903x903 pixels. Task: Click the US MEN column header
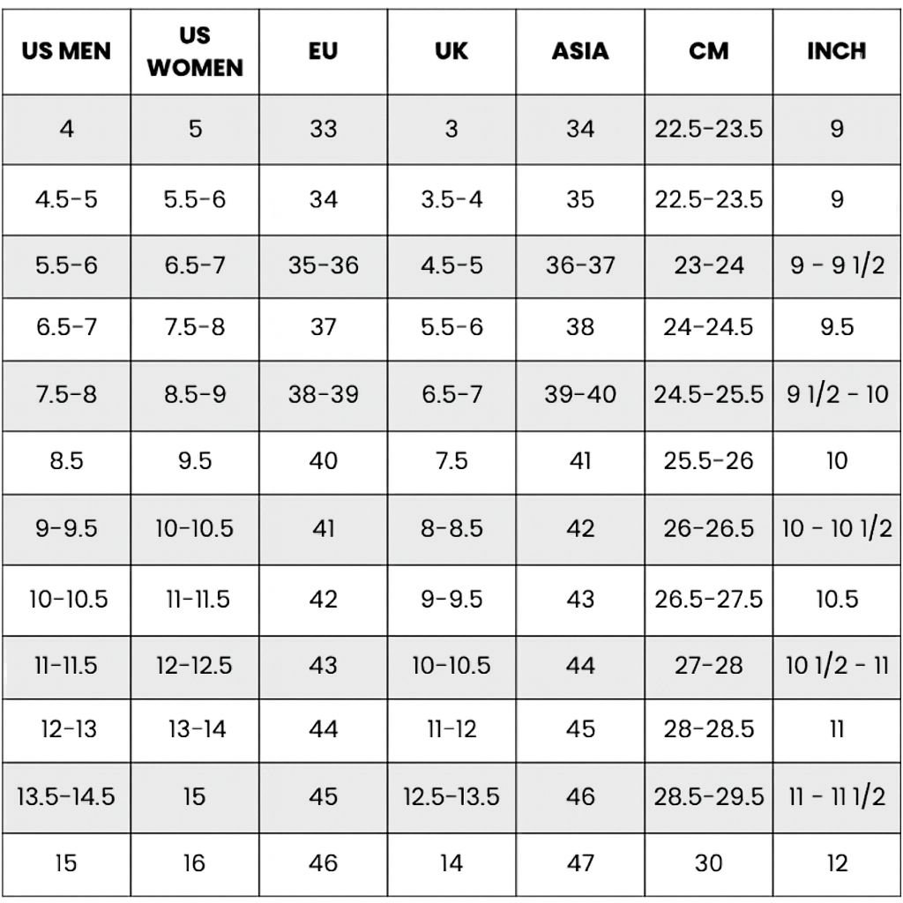click(66, 51)
